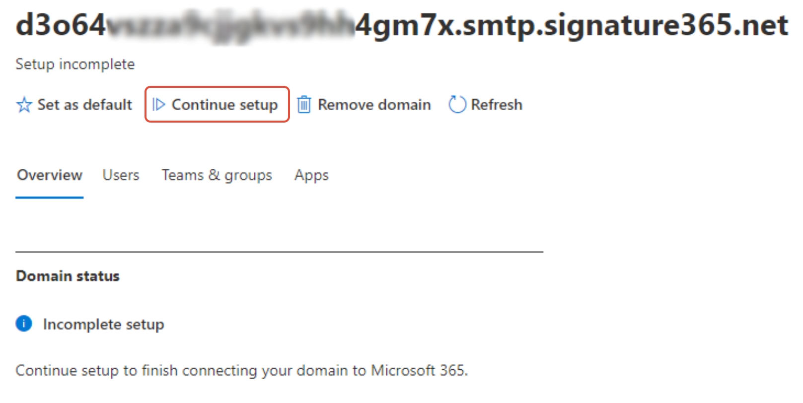This screenshot has height=403, width=803.
Task: Click the Set as default label
Action: click(x=85, y=105)
